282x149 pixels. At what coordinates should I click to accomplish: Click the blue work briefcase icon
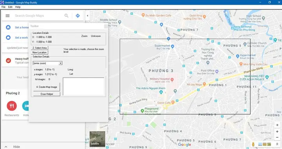[x=8, y=38]
